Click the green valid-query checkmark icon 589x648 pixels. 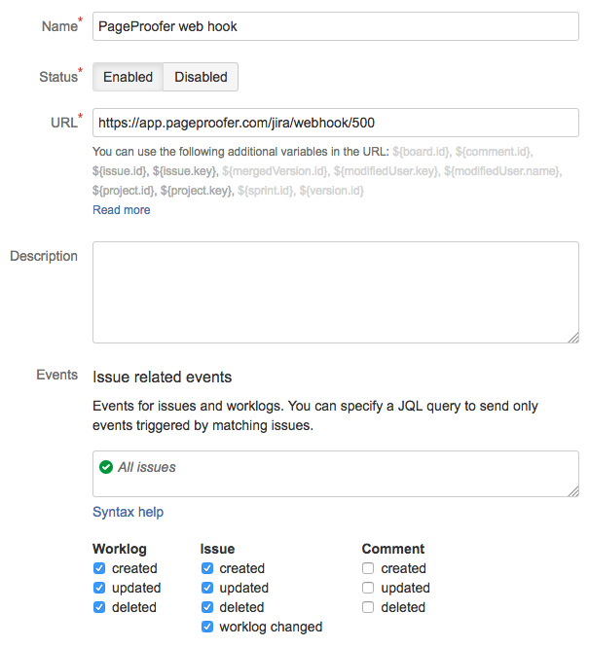tap(106, 467)
